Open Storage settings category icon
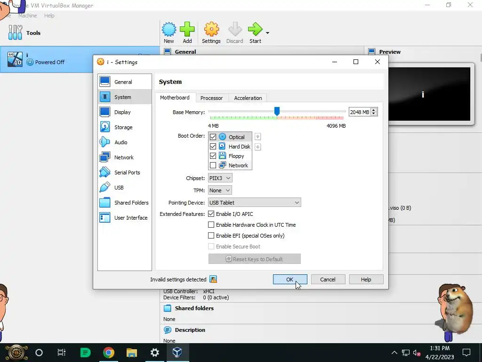This screenshot has height=362, width=482. pyautogui.click(x=105, y=127)
